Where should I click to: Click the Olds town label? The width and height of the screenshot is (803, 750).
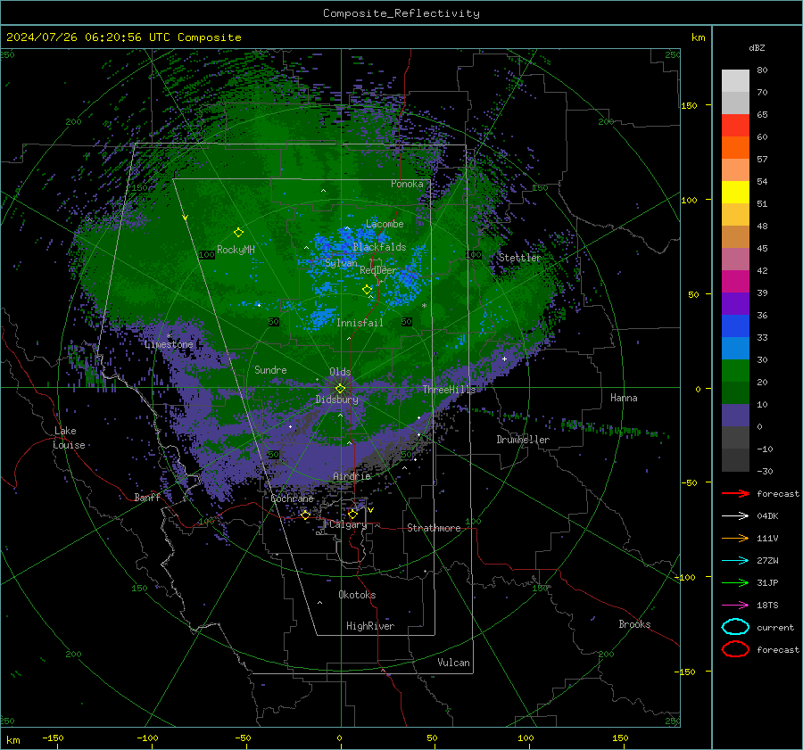[340, 372]
